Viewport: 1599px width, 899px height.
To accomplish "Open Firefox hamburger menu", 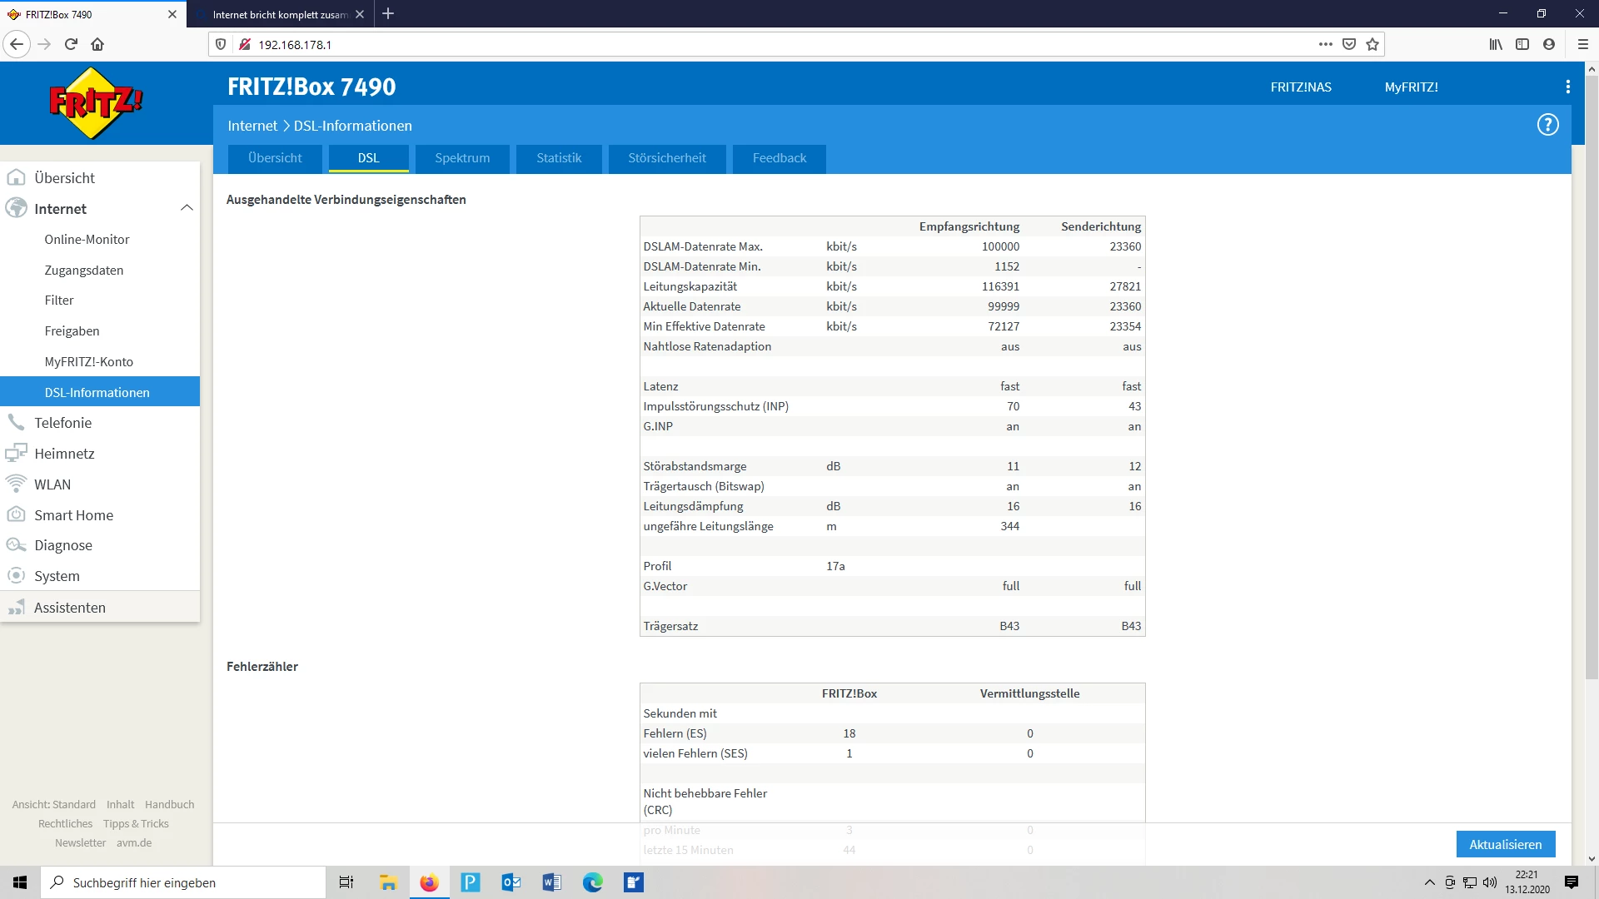I will coord(1583,44).
